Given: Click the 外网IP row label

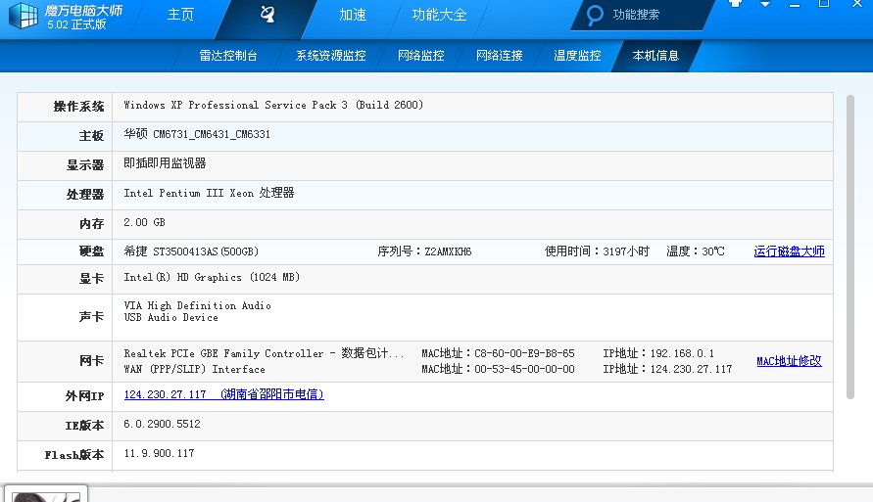Looking at the screenshot, I should tap(84, 395).
